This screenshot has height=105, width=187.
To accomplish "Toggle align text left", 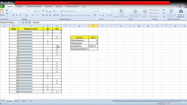I will [x=43, y=15].
